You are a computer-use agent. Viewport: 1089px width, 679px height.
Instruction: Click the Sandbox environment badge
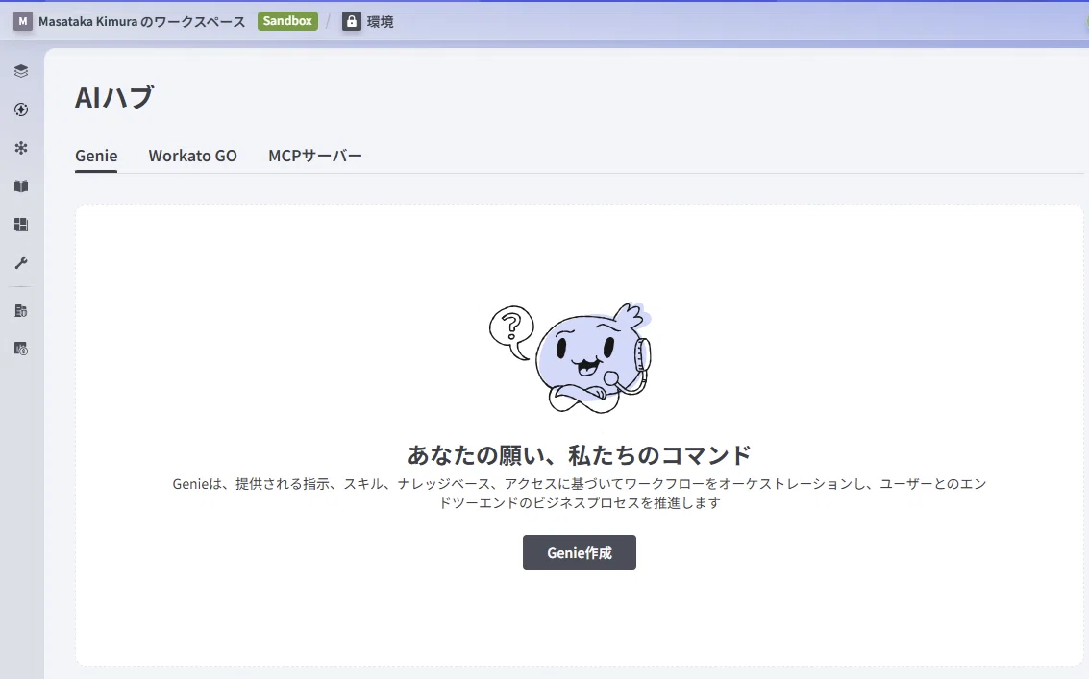[287, 21]
